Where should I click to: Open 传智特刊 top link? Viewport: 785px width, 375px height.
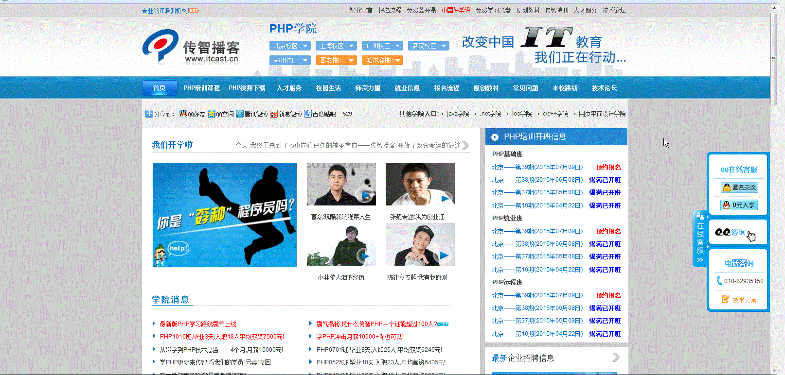(557, 10)
